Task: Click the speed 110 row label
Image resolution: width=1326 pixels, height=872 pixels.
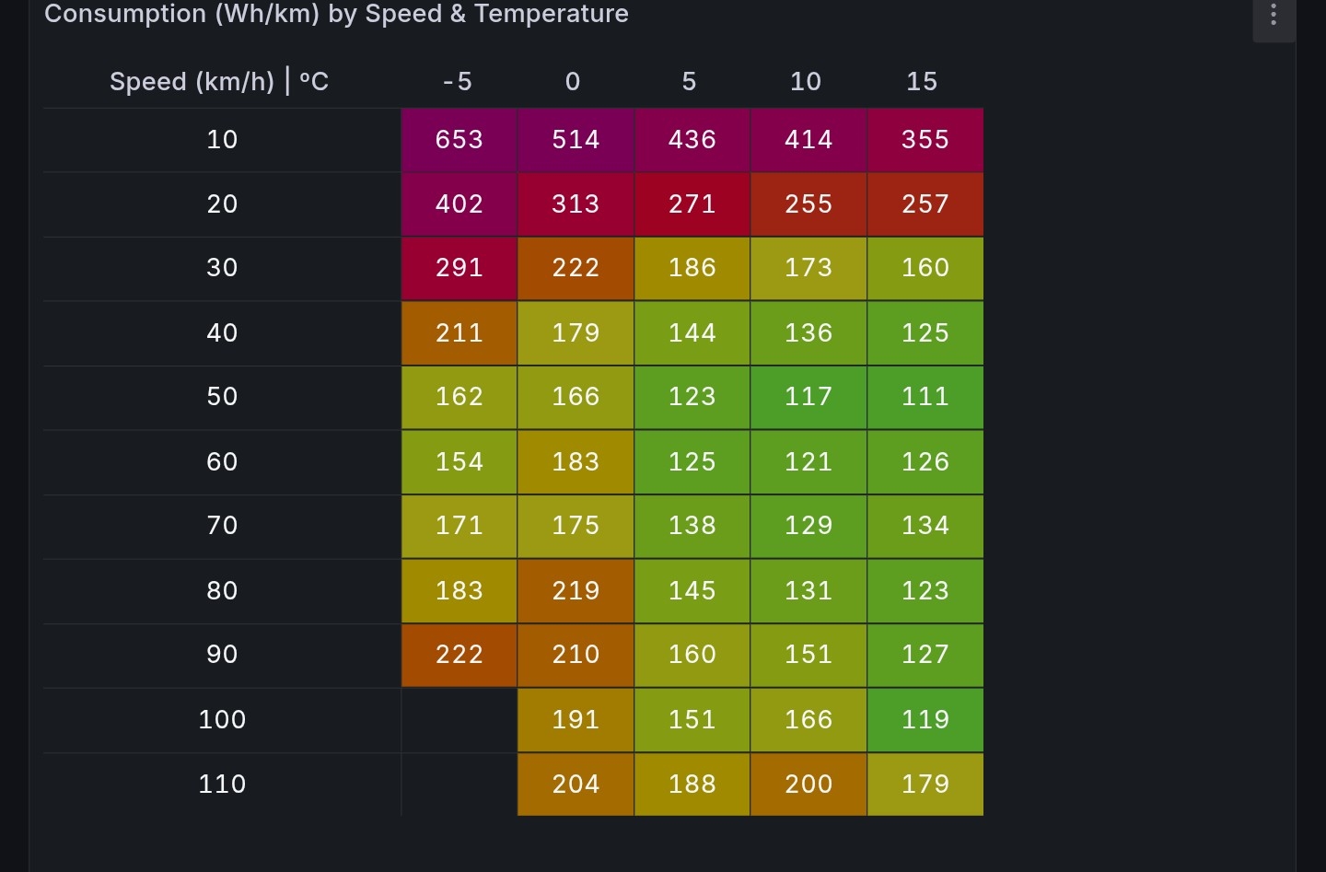Action: [x=222, y=785]
